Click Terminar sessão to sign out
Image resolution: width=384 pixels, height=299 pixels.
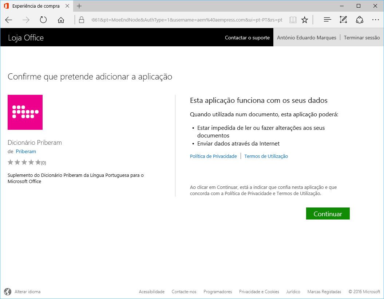click(x=361, y=38)
